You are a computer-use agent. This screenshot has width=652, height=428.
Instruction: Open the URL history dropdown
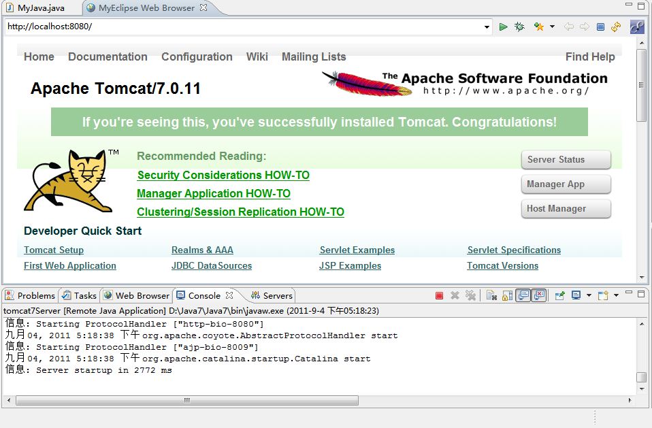(487, 27)
